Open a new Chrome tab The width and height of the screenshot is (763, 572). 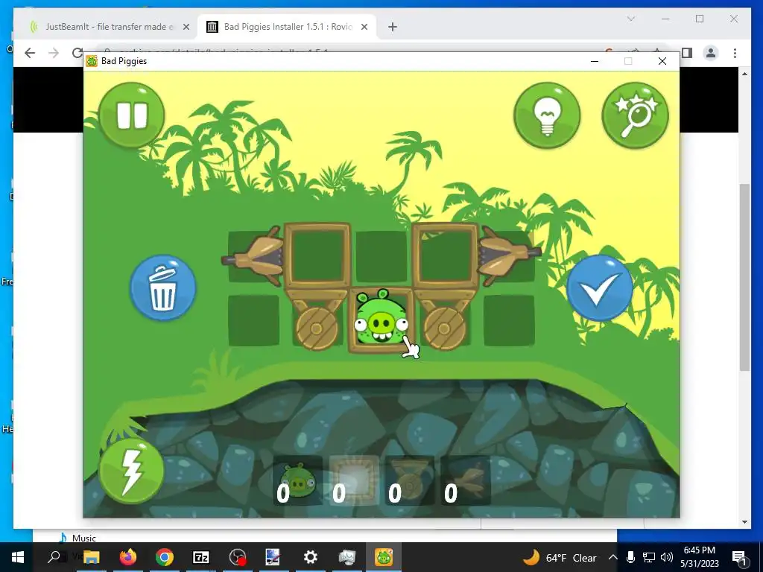click(393, 28)
